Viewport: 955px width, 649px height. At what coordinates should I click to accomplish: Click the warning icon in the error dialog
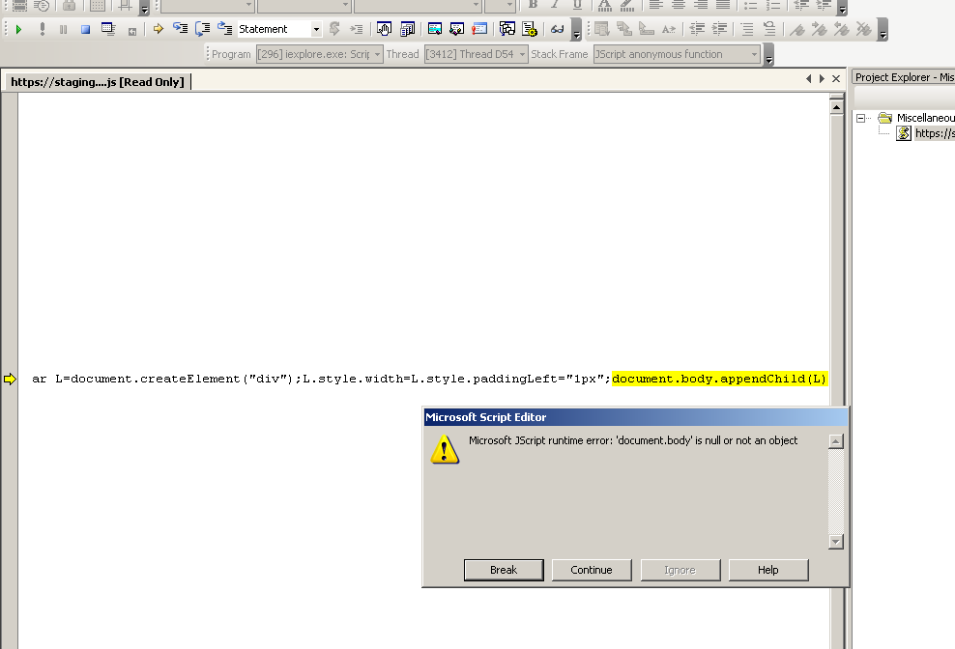[445, 449]
